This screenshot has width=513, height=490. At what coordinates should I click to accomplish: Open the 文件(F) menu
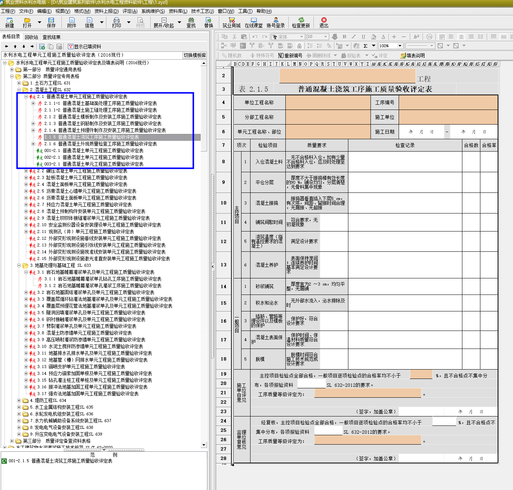(26, 11)
